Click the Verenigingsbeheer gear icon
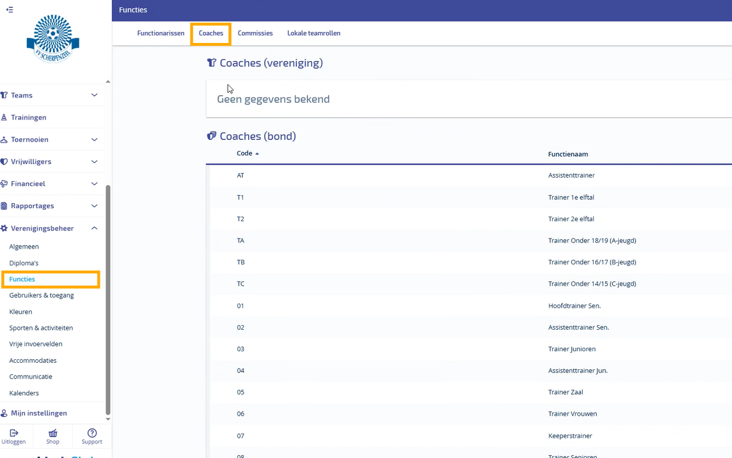The image size is (732, 458). (x=4, y=228)
